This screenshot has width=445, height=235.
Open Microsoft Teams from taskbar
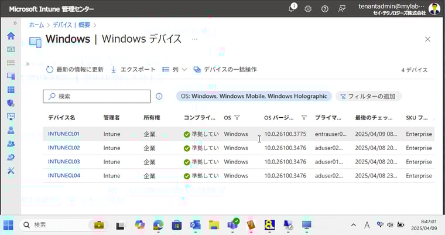(x=232, y=225)
